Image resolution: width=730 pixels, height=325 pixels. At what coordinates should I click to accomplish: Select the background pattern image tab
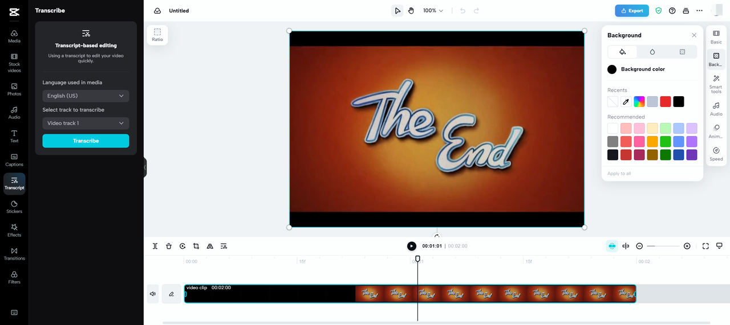click(x=682, y=52)
